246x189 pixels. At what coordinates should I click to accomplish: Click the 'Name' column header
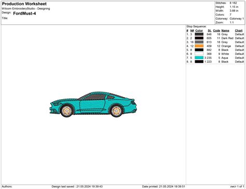225,31
